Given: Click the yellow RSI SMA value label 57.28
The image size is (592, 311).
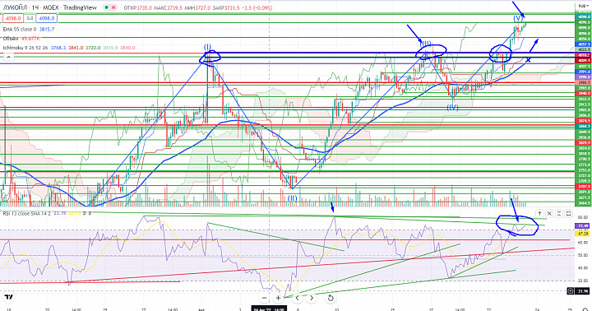Looking at the screenshot, I should 582,234.
